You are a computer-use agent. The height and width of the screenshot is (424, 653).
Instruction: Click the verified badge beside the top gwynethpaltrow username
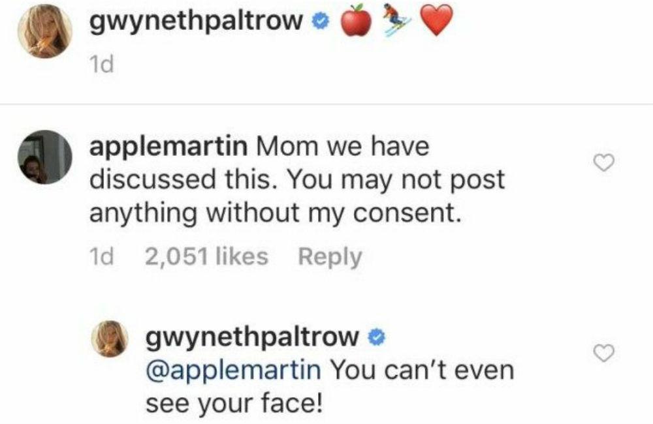coord(319,22)
